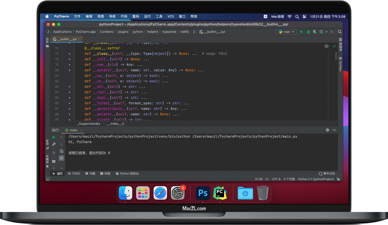Viewport: 388px width, 225px height.
Task: Launch Photoshop from the Dock
Action: [203, 193]
